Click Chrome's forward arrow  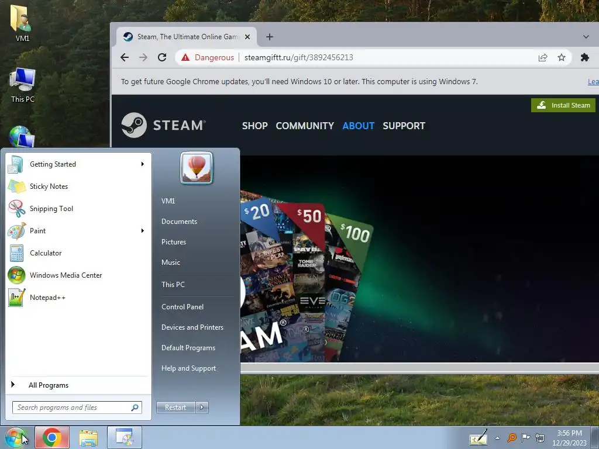pyautogui.click(x=143, y=57)
